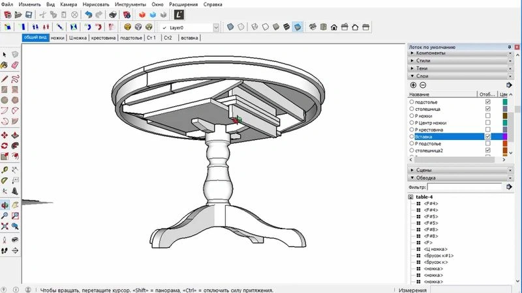
Task: Close the Компоненты panel
Action: pyautogui.click(x=510, y=53)
